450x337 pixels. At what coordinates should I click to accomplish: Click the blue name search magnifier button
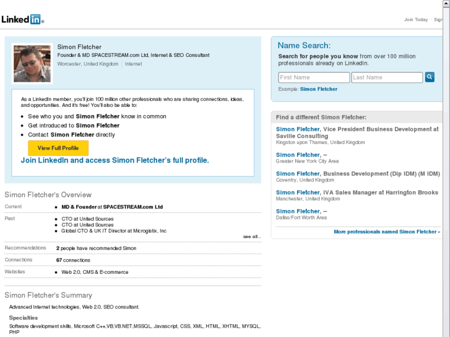(x=430, y=77)
